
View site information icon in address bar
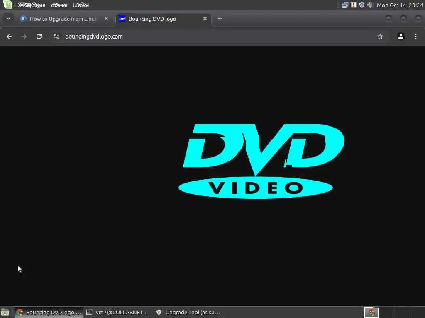click(x=56, y=36)
